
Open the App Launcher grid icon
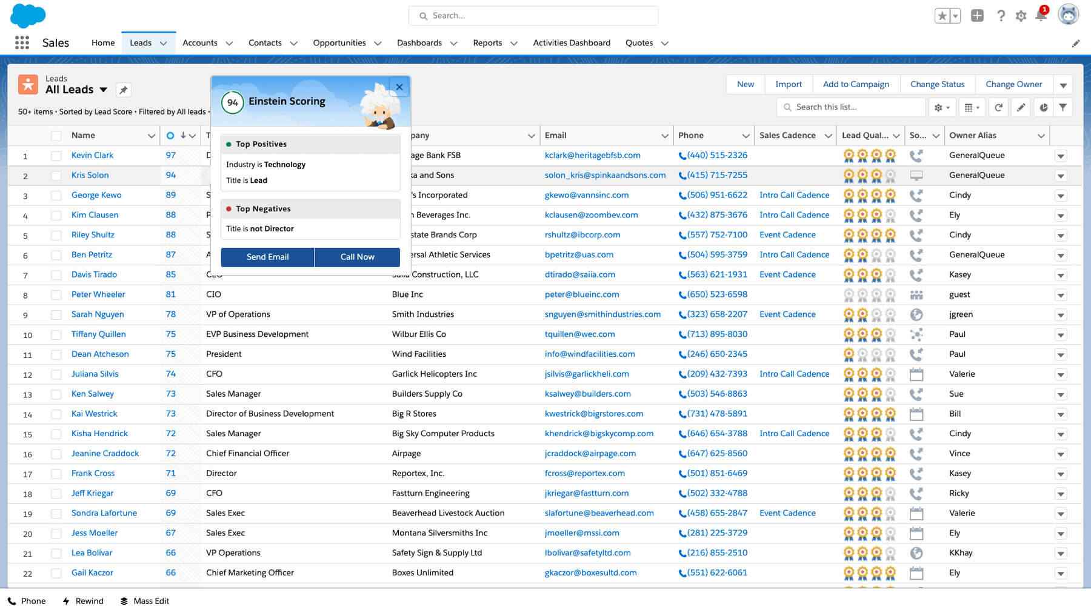pyautogui.click(x=22, y=42)
